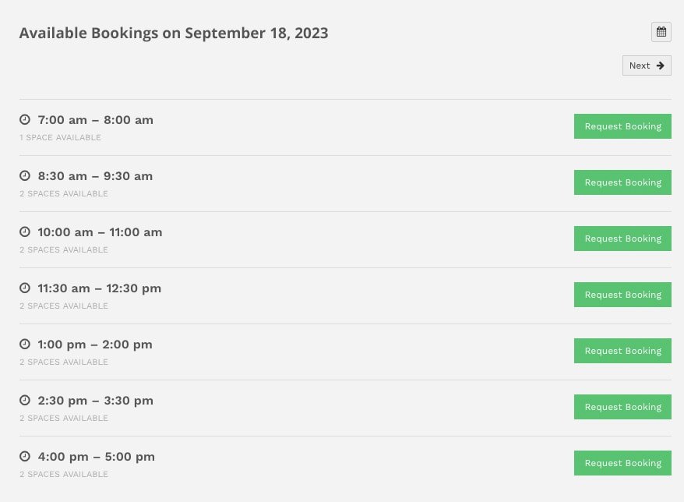Screen dimensions: 684x502
Task: Select the 1 SPACE AVAILABLE label
Action: pos(60,137)
